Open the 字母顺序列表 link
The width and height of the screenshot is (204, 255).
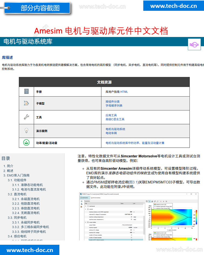coord(114,106)
